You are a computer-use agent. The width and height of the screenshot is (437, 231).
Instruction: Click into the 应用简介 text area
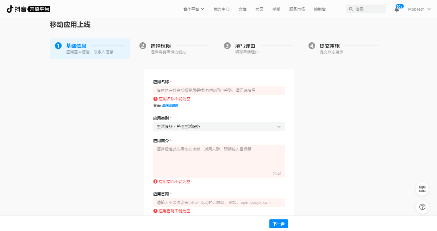219,160
